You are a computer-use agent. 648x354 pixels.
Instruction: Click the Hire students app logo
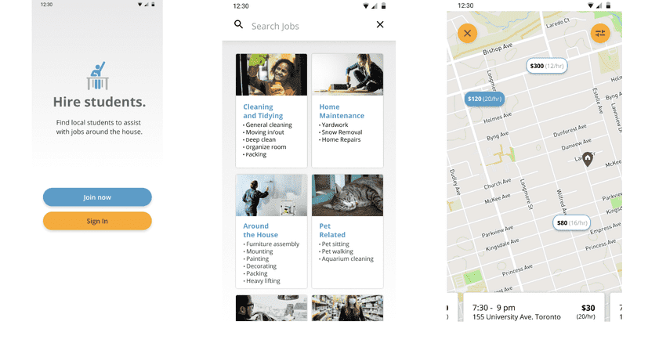pos(97,76)
